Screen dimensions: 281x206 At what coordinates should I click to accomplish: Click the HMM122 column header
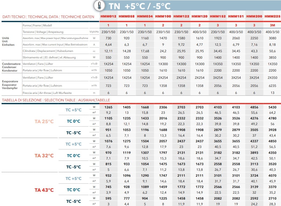[x=181, y=16]
